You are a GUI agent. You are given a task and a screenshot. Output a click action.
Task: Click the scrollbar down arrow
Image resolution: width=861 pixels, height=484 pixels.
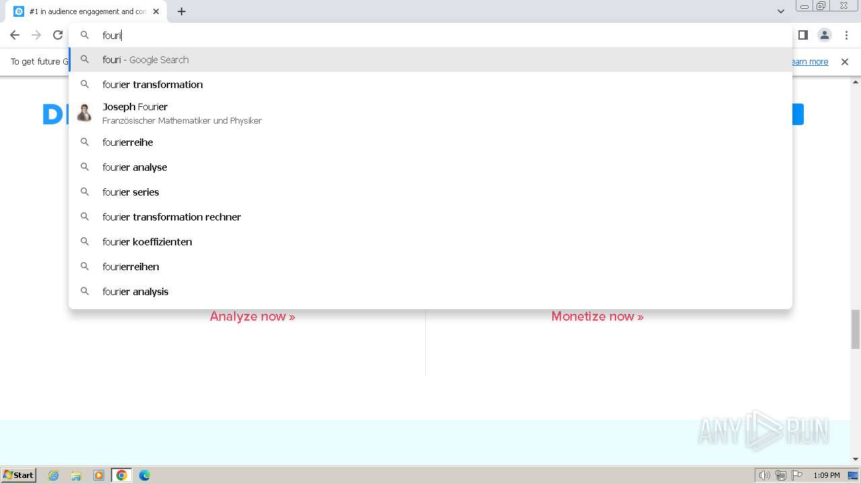coord(856,459)
